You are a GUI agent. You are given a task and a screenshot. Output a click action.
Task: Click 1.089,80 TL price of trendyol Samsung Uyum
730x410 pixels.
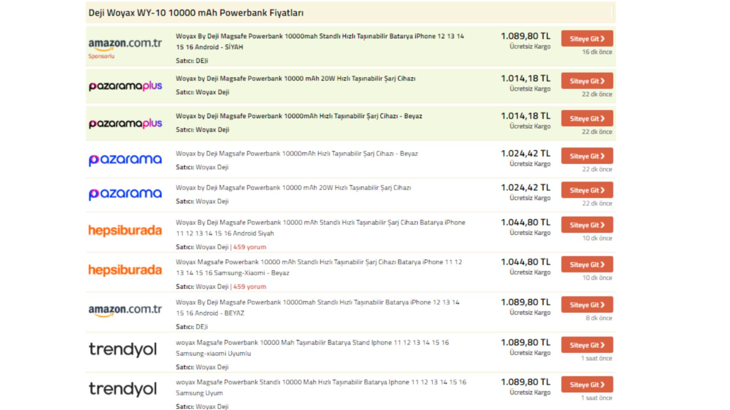coord(525,382)
